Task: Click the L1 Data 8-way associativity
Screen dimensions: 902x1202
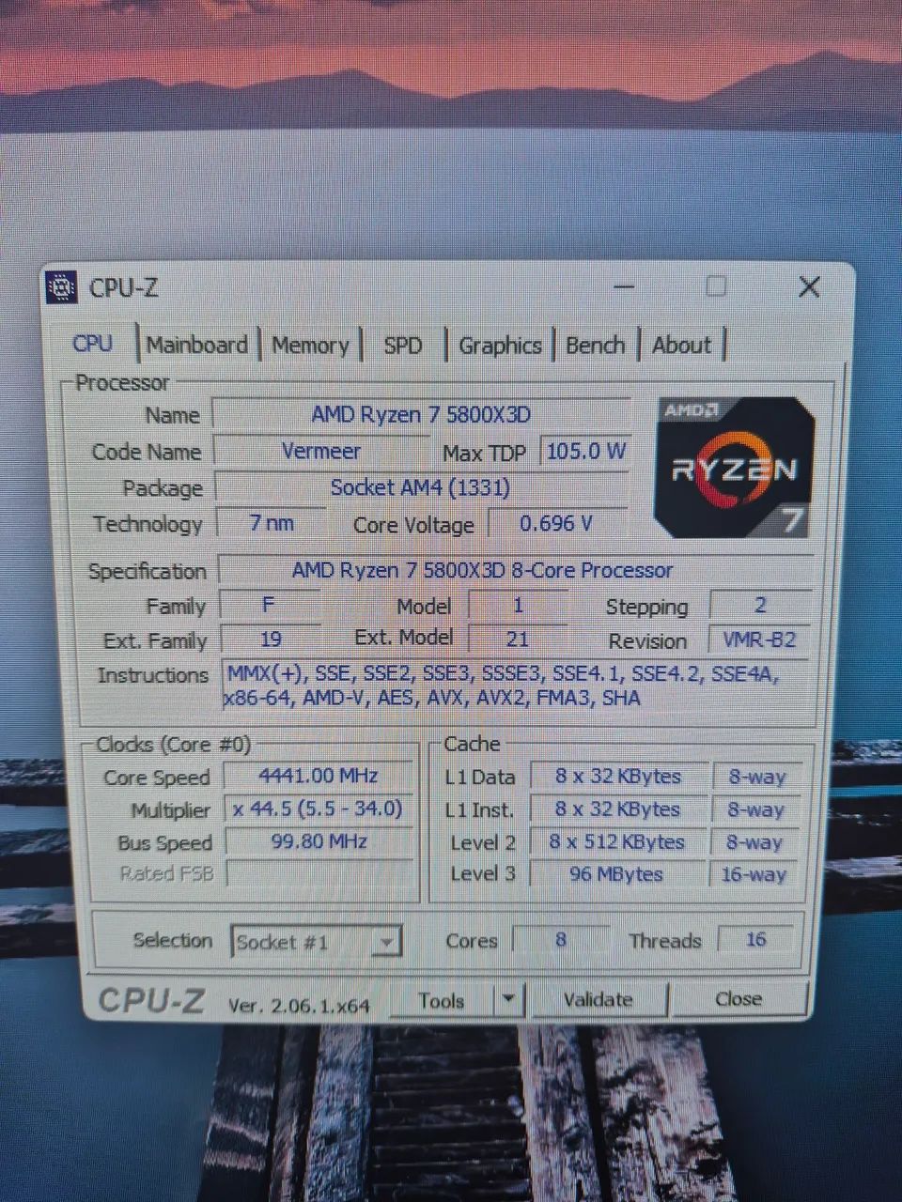Action: pos(757,777)
